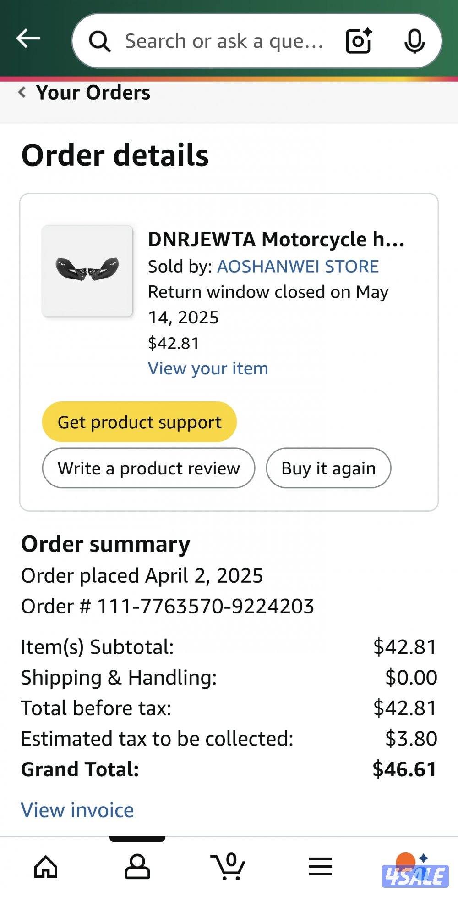Open AOSHANWEI STORE seller link

(x=298, y=266)
